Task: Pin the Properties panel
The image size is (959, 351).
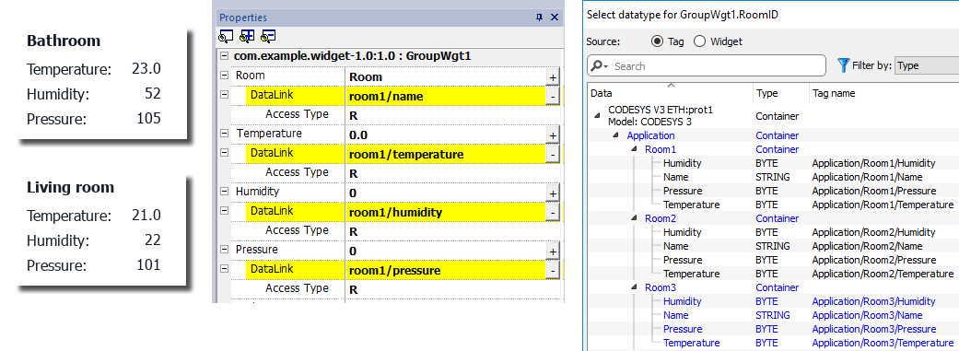Action: pos(539,18)
